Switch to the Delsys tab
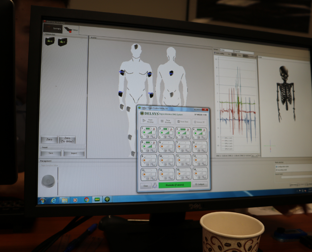 [71, 30]
